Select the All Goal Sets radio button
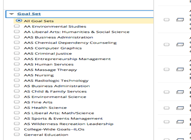 click(19, 21)
